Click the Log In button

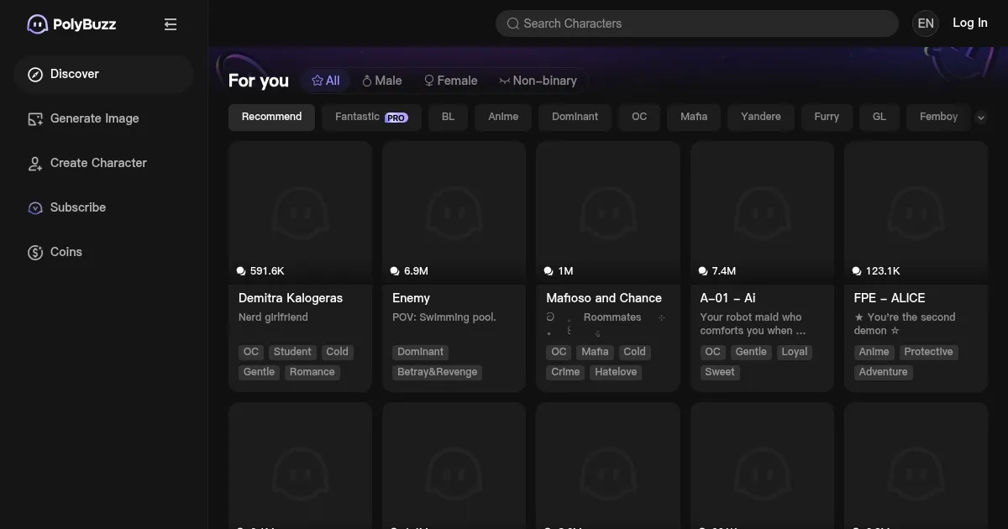(x=969, y=23)
